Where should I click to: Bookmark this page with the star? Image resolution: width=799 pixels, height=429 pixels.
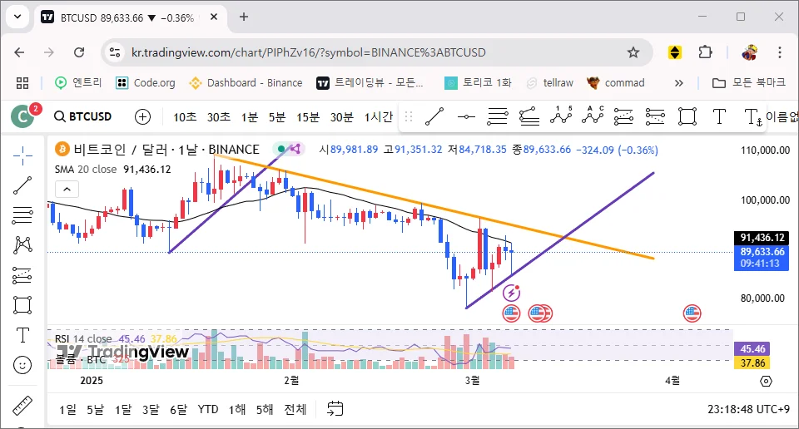tap(633, 52)
